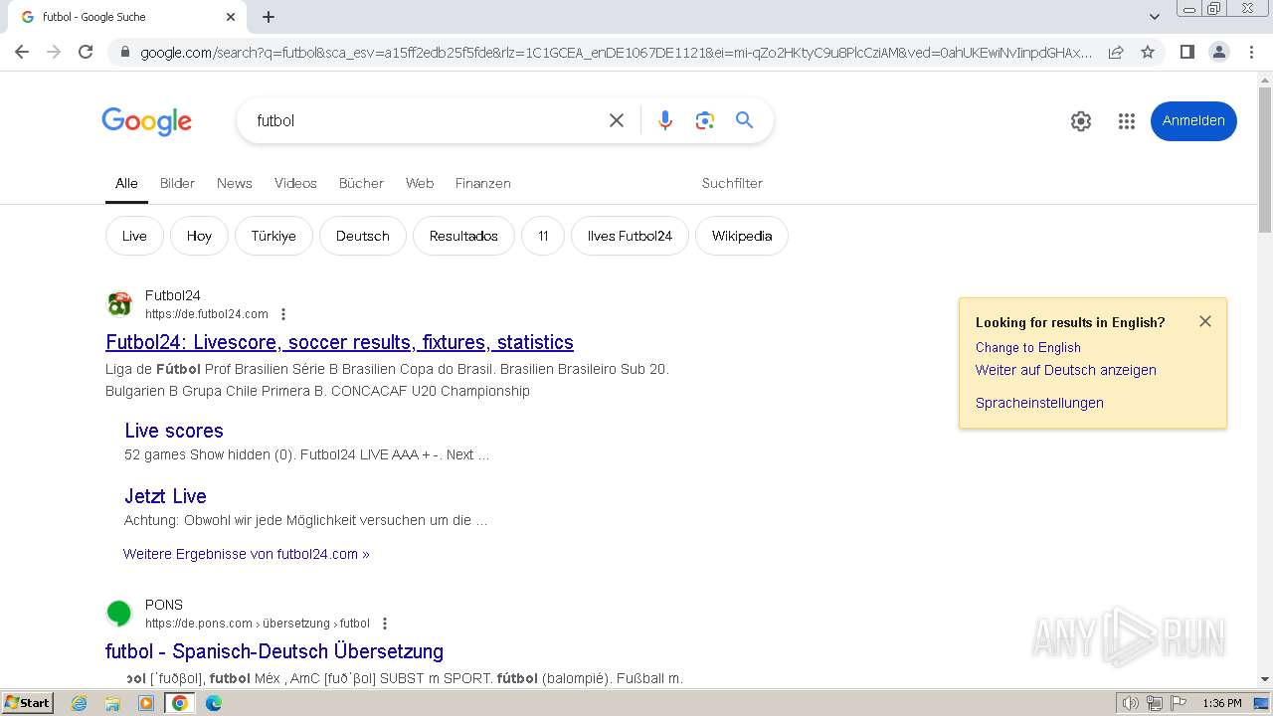Click the browser address bar URL
This screenshot has height=716, width=1273.
click(x=616, y=52)
